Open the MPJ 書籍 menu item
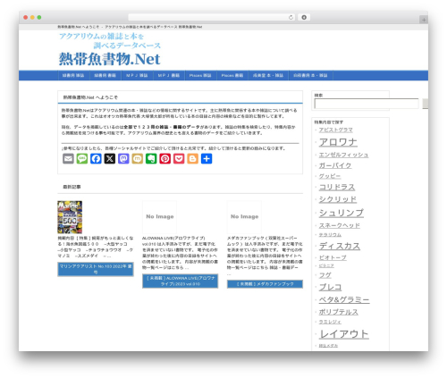The height and width of the screenshot is (378, 447). (169, 76)
